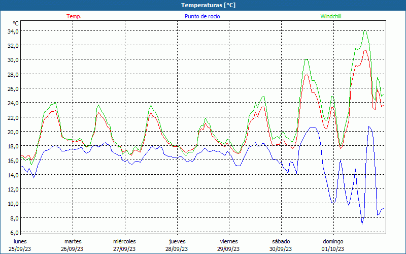
Task: Click the red temperature peak on Saturday near 28 °C
Action: coord(307,75)
